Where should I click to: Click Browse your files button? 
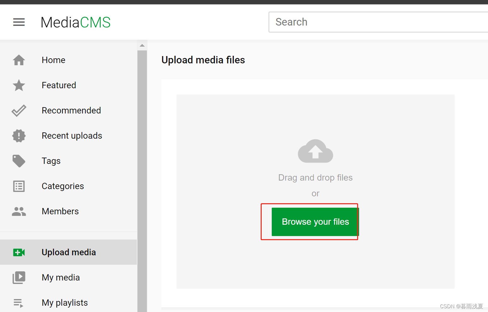[x=315, y=222]
